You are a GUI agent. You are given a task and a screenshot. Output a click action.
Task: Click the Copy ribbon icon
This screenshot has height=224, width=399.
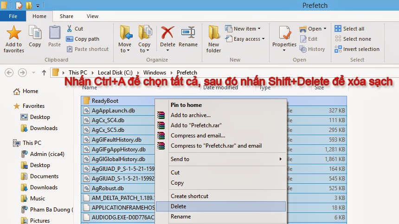[x=35, y=33]
